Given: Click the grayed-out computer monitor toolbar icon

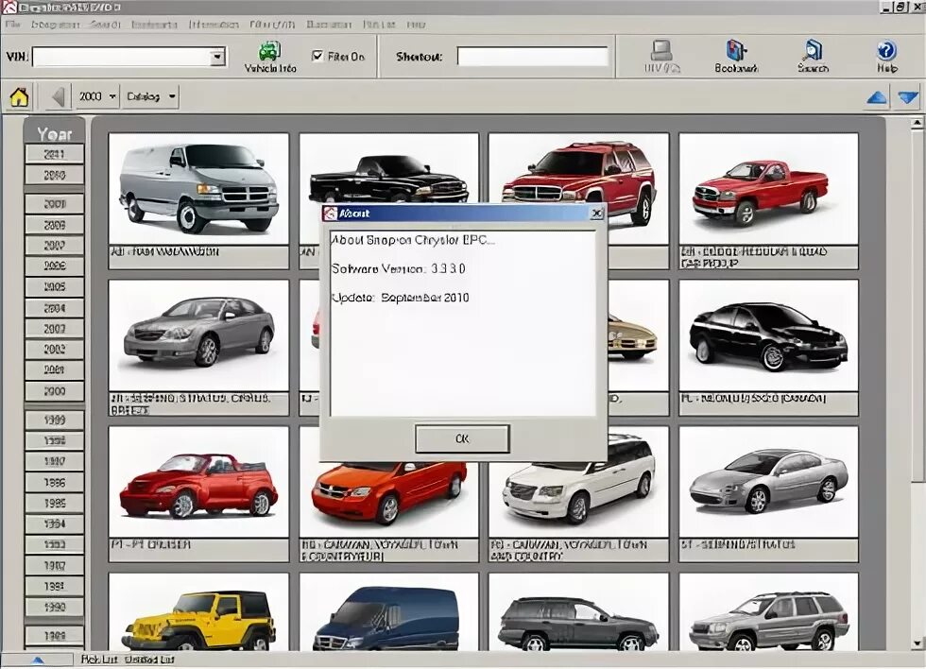Looking at the screenshot, I should (x=661, y=51).
